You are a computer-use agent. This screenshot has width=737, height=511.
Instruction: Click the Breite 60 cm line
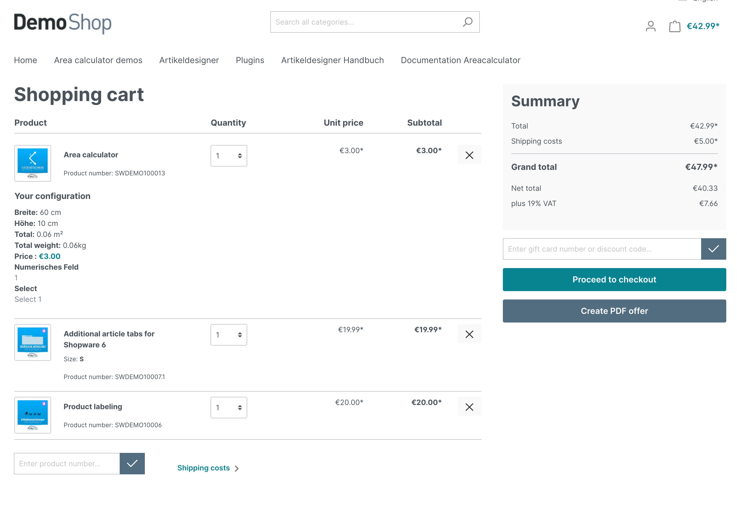point(37,212)
